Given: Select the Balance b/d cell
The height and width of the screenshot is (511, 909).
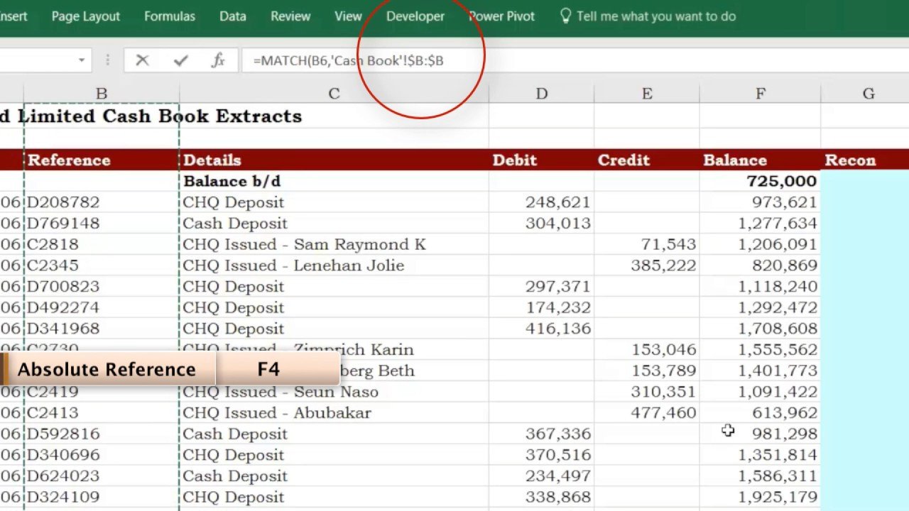Looking at the screenshot, I should click(334, 181).
